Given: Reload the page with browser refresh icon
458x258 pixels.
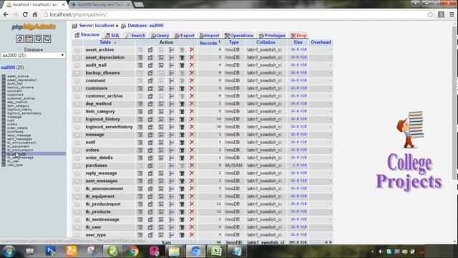Looking at the screenshot, I should (25, 14).
